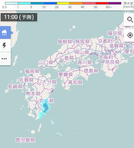Click the 鹿児島県 label near the bottom
Viewport: 134px width, 148px height.
[x=25, y=140]
